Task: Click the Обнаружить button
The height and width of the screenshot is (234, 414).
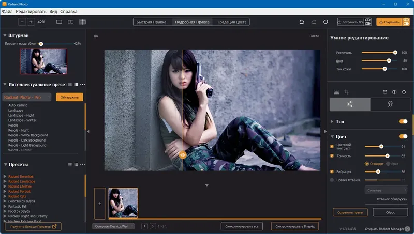Action: coord(69,97)
